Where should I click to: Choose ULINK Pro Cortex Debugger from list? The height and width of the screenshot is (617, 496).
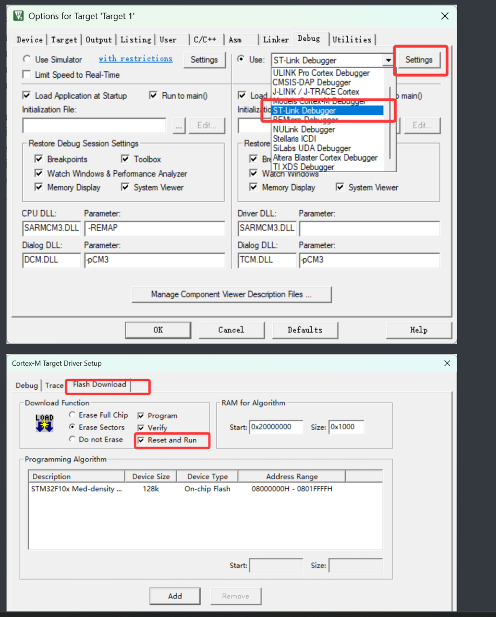click(321, 73)
